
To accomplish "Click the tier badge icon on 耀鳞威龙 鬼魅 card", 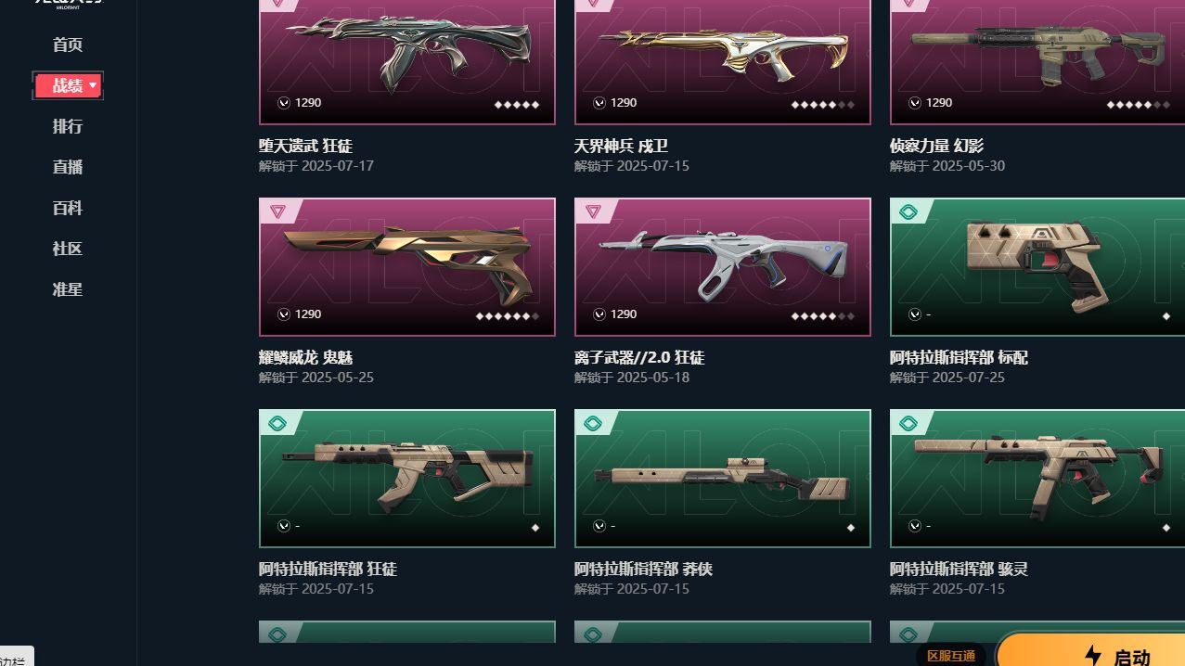I will pos(277,211).
